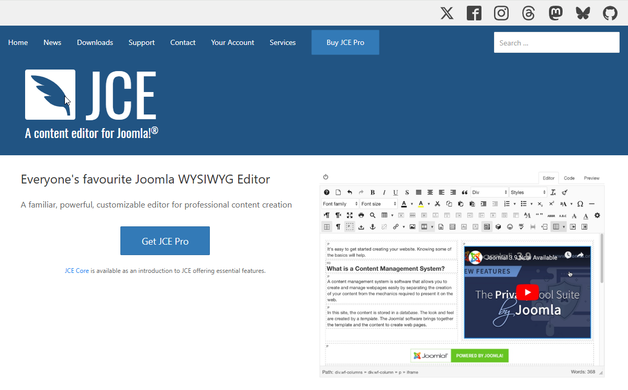The width and height of the screenshot is (628, 390).
Task: Click the New Document icon in editor toolbar
Action: pos(338,192)
